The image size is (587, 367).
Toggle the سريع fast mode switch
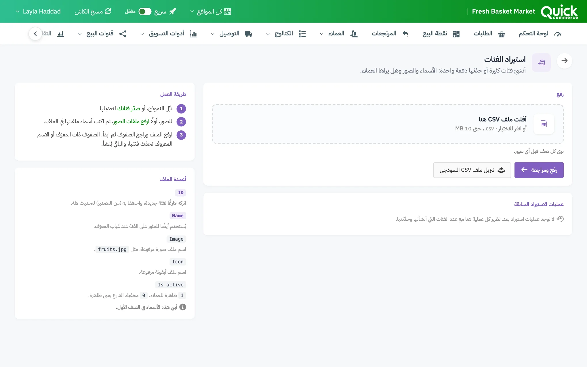(145, 12)
